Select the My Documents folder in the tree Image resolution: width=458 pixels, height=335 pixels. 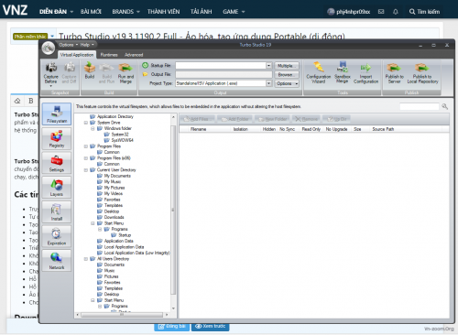[117, 176]
